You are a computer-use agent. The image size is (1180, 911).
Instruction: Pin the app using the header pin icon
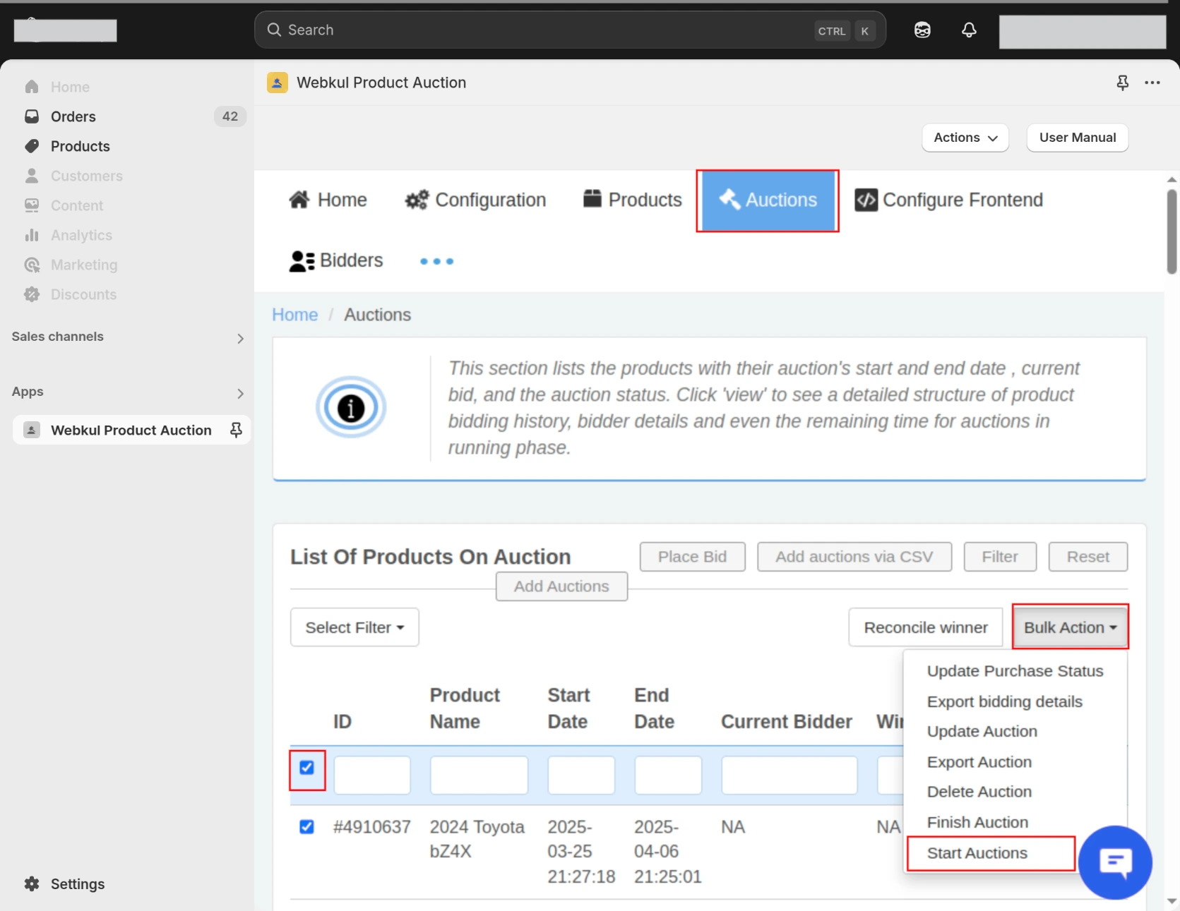tap(1122, 83)
